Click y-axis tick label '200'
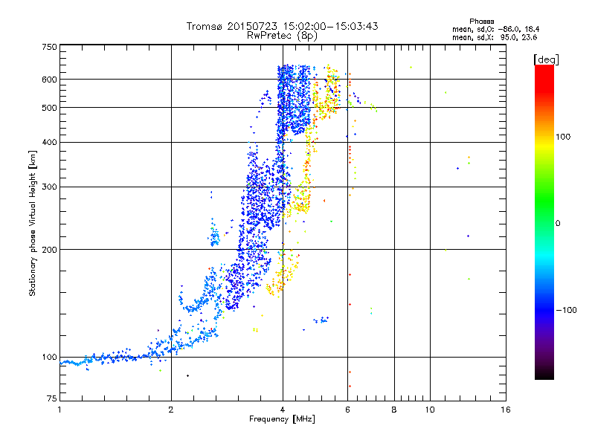Screen dimensions: 595x446 [49, 250]
